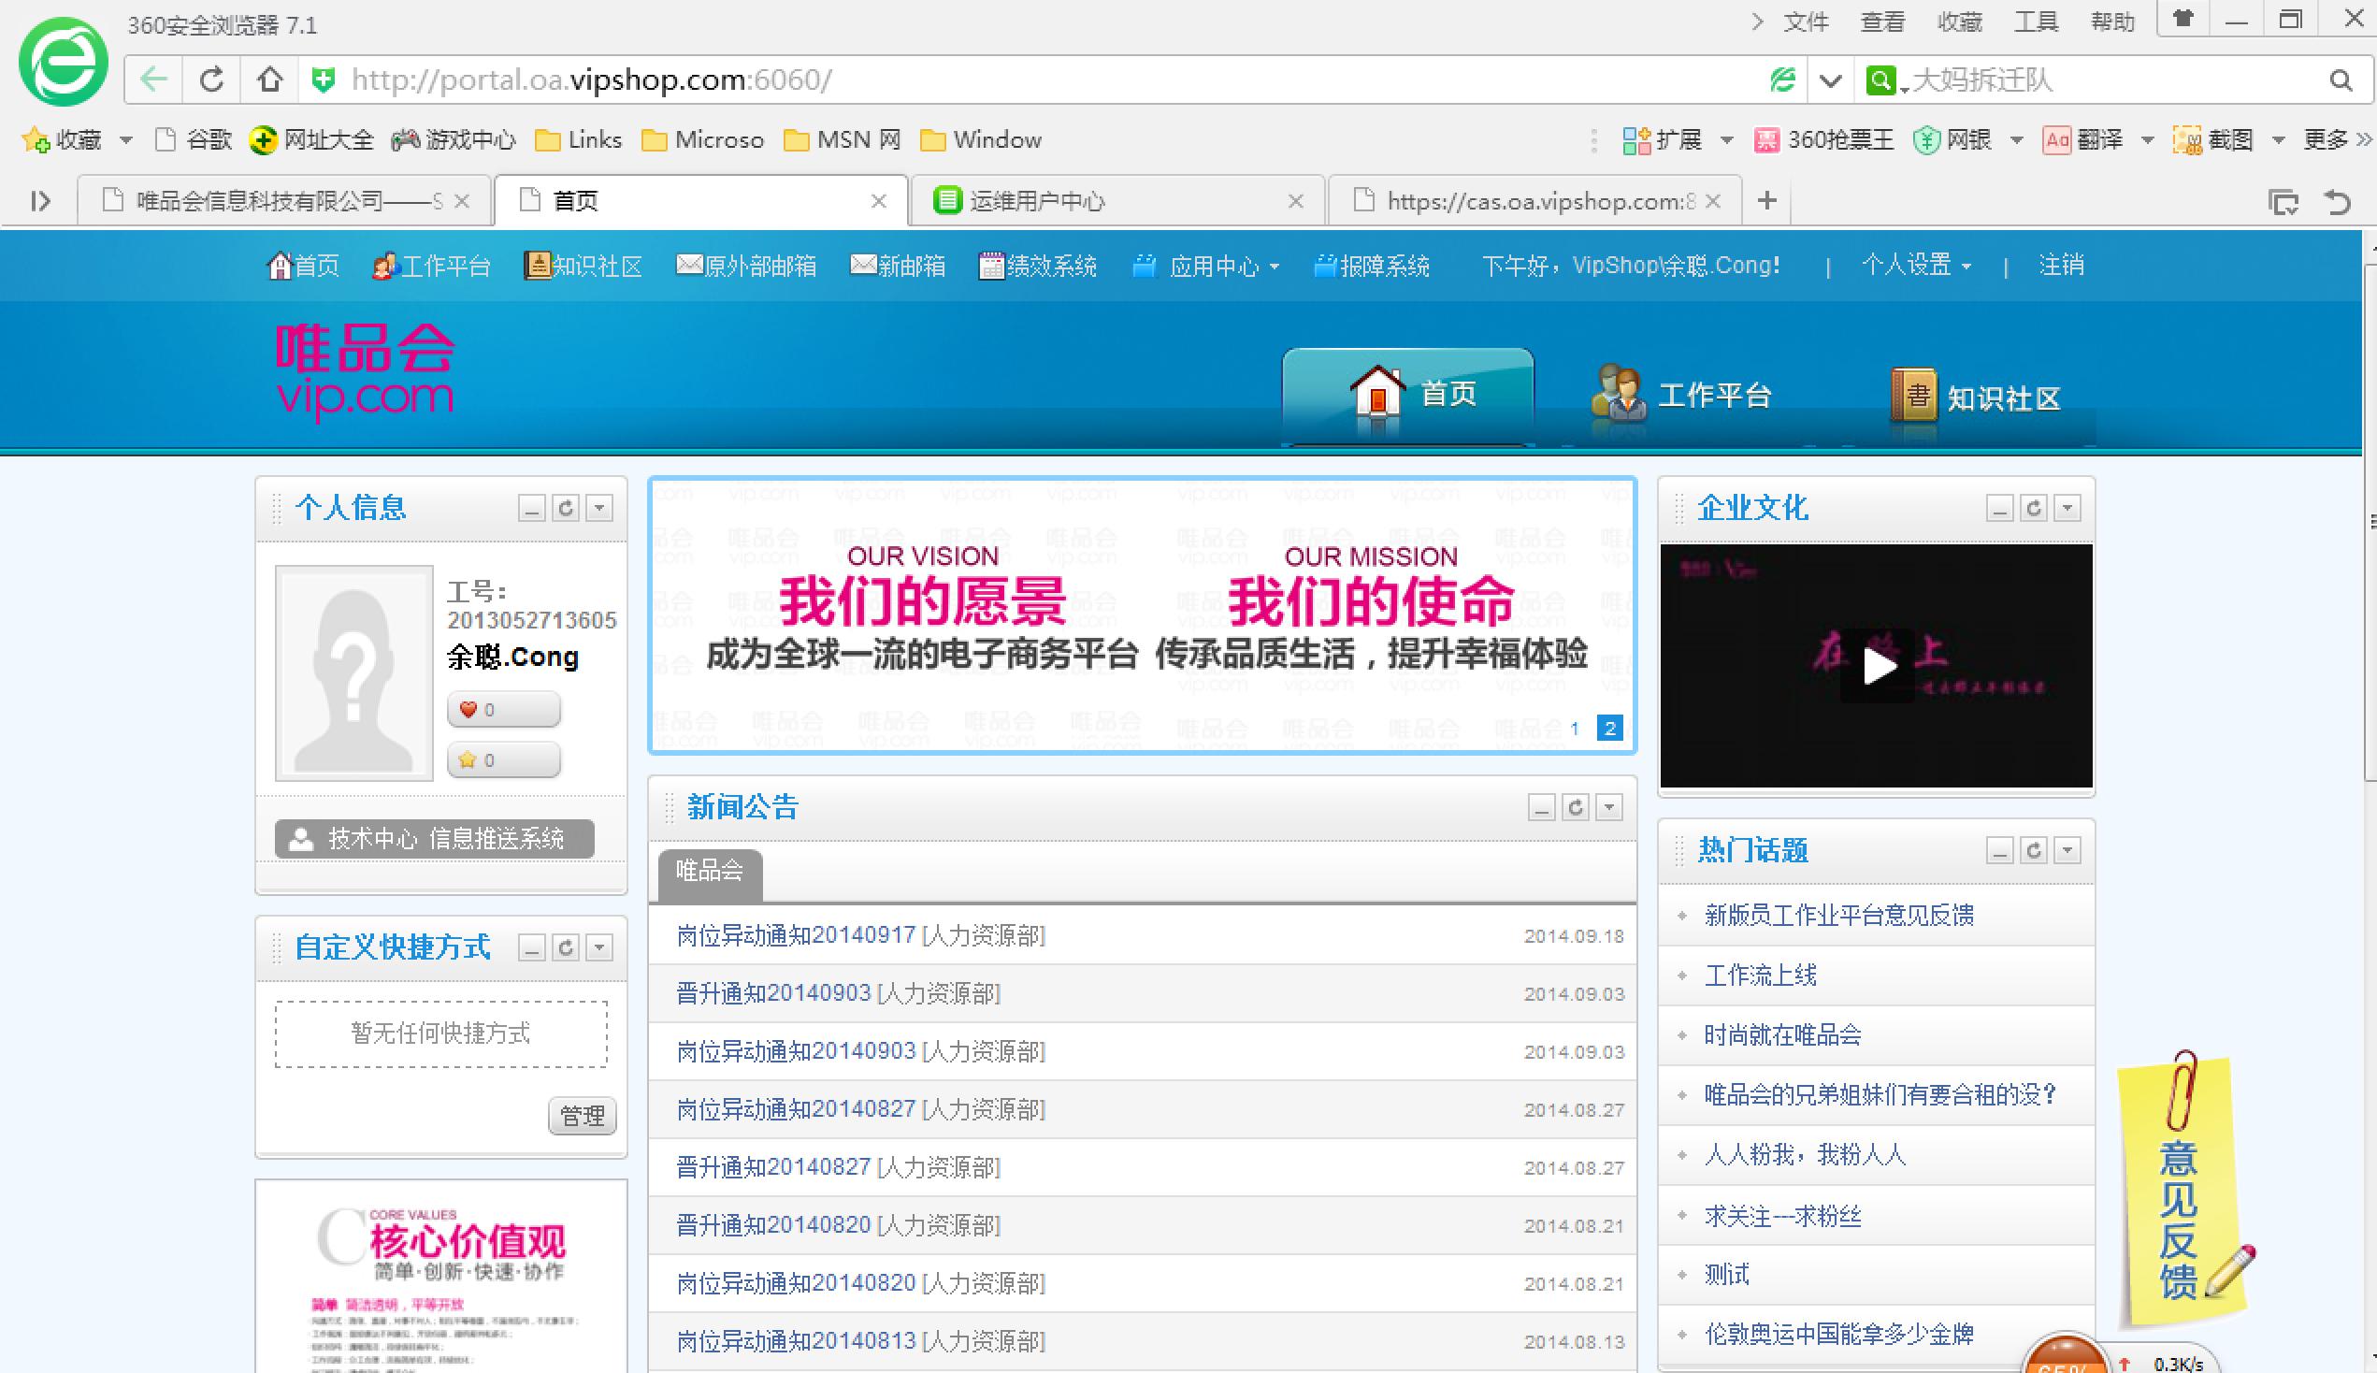Play the 企业文化 video

(1880, 666)
